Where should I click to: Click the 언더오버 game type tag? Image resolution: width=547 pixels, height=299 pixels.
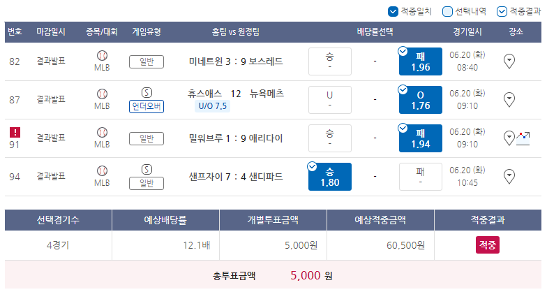147,106
